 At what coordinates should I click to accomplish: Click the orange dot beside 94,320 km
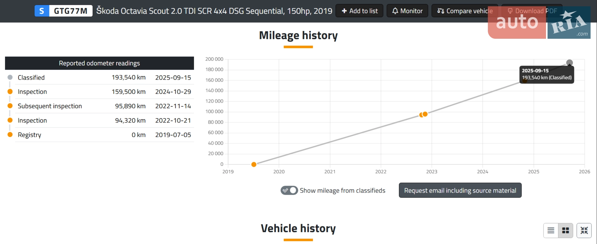pyautogui.click(x=10, y=120)
